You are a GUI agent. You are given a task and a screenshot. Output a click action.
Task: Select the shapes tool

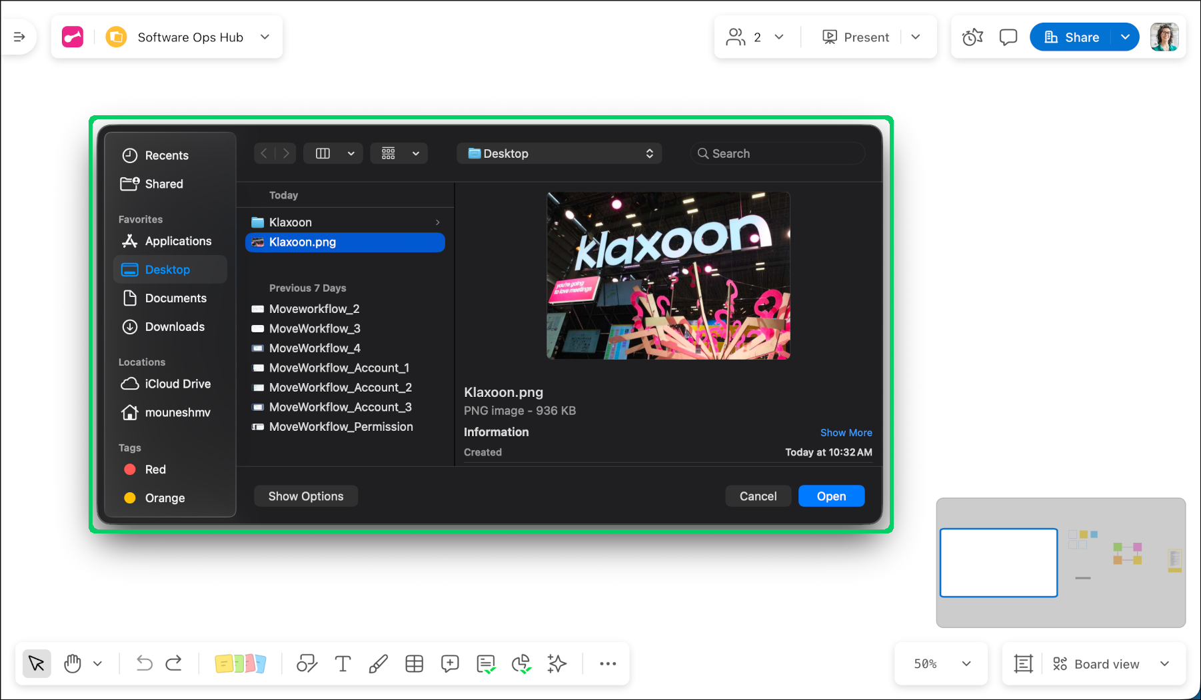(x=307, y=663)
